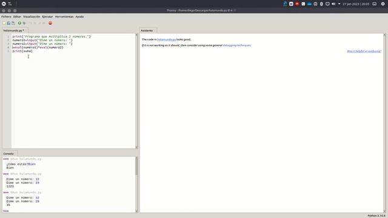Click the phone app tray icon

303,4
